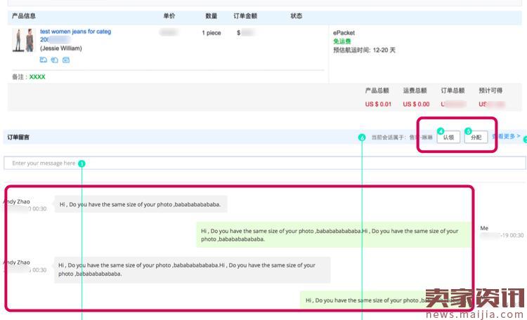Click the two-line green message beside 'Me'

(x=333, y=234)
